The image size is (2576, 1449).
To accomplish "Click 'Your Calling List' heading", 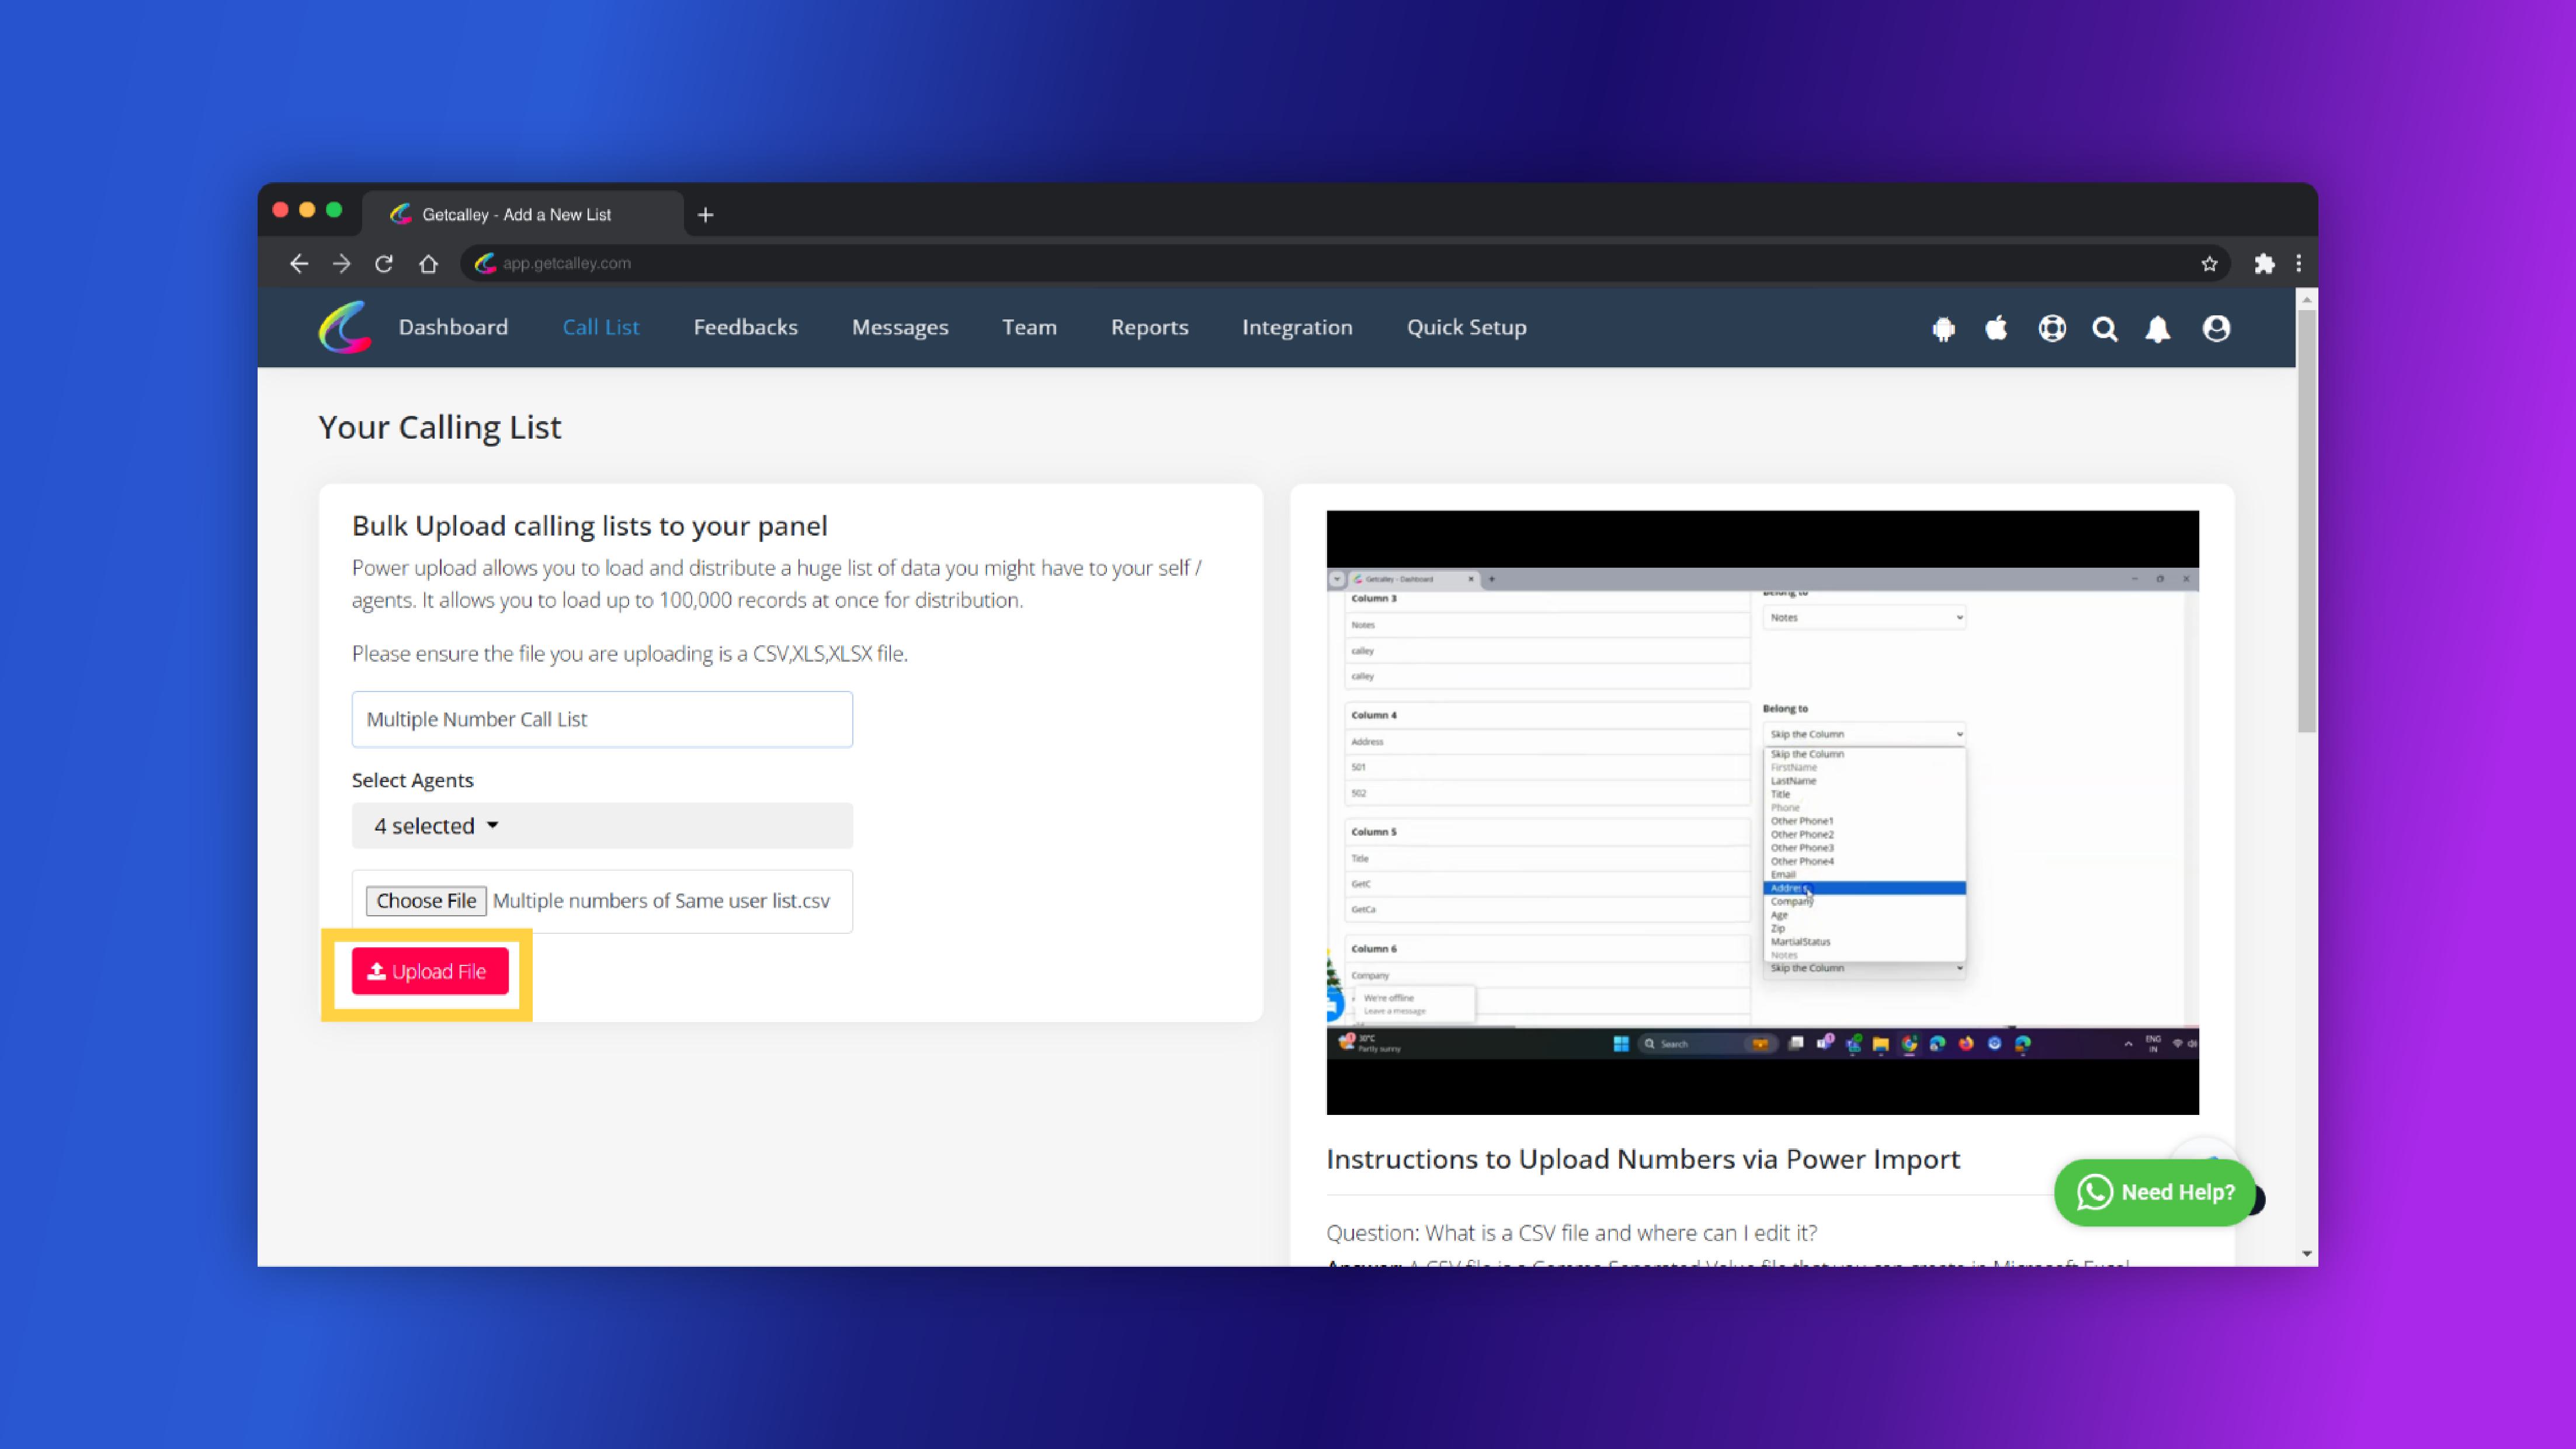I will 440,427.
